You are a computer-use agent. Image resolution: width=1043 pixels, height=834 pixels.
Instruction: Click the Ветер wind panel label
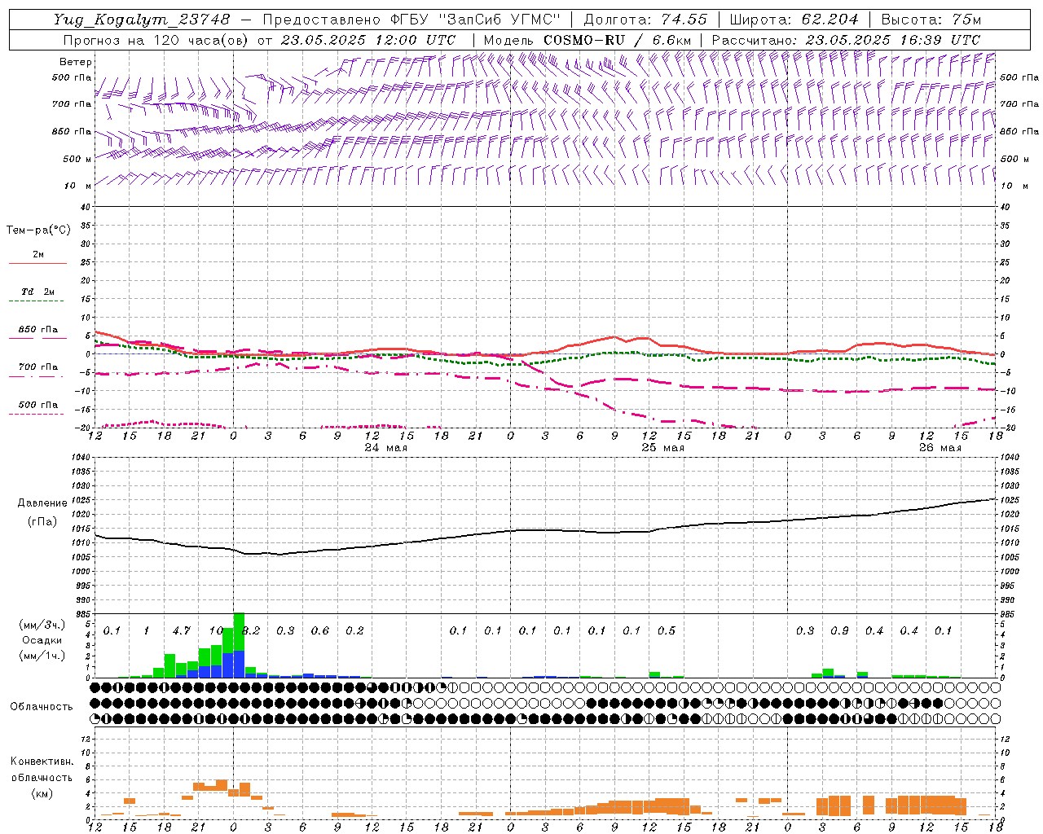click(76, 62)
